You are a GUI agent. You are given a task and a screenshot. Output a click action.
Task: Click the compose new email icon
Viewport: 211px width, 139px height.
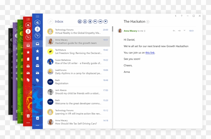click(x=80, y=22)
